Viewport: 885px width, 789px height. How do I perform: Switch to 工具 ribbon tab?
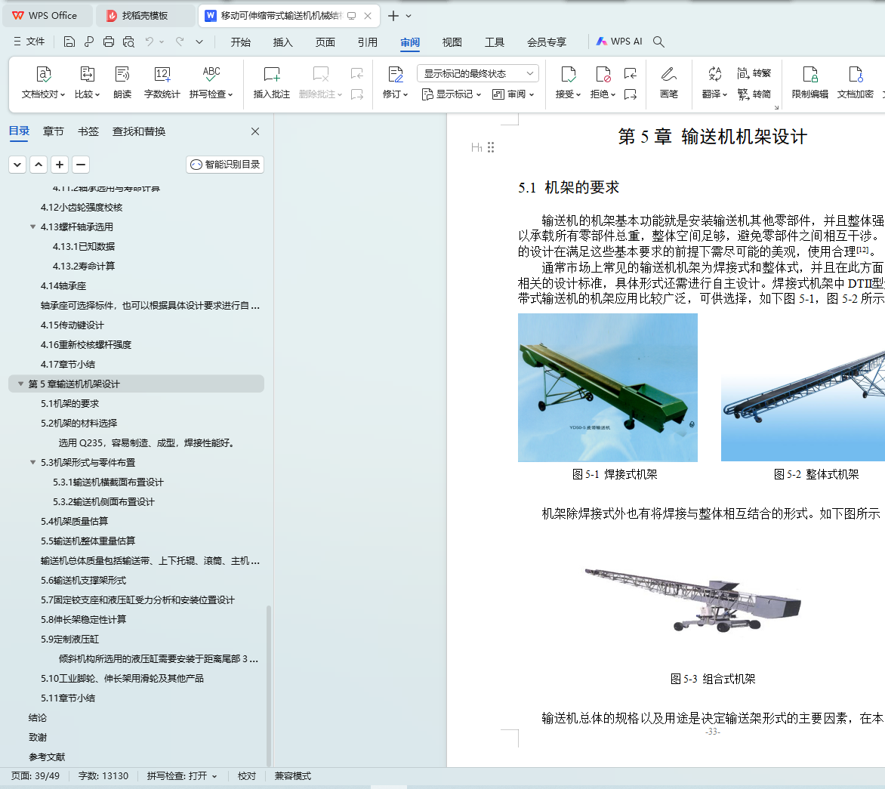pos(495,42)
